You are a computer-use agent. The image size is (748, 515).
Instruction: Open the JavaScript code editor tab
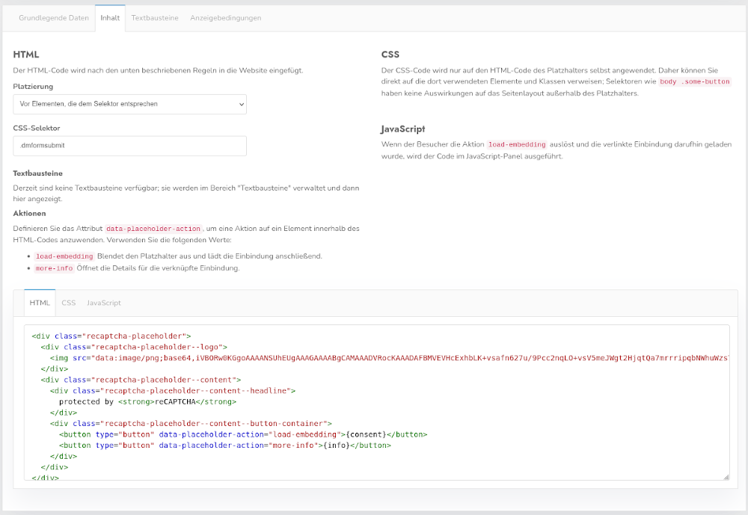pos(104,303)
